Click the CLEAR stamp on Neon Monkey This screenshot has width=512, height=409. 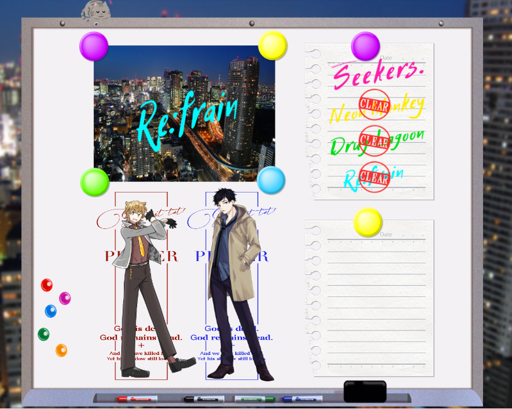tap(374, 105)
